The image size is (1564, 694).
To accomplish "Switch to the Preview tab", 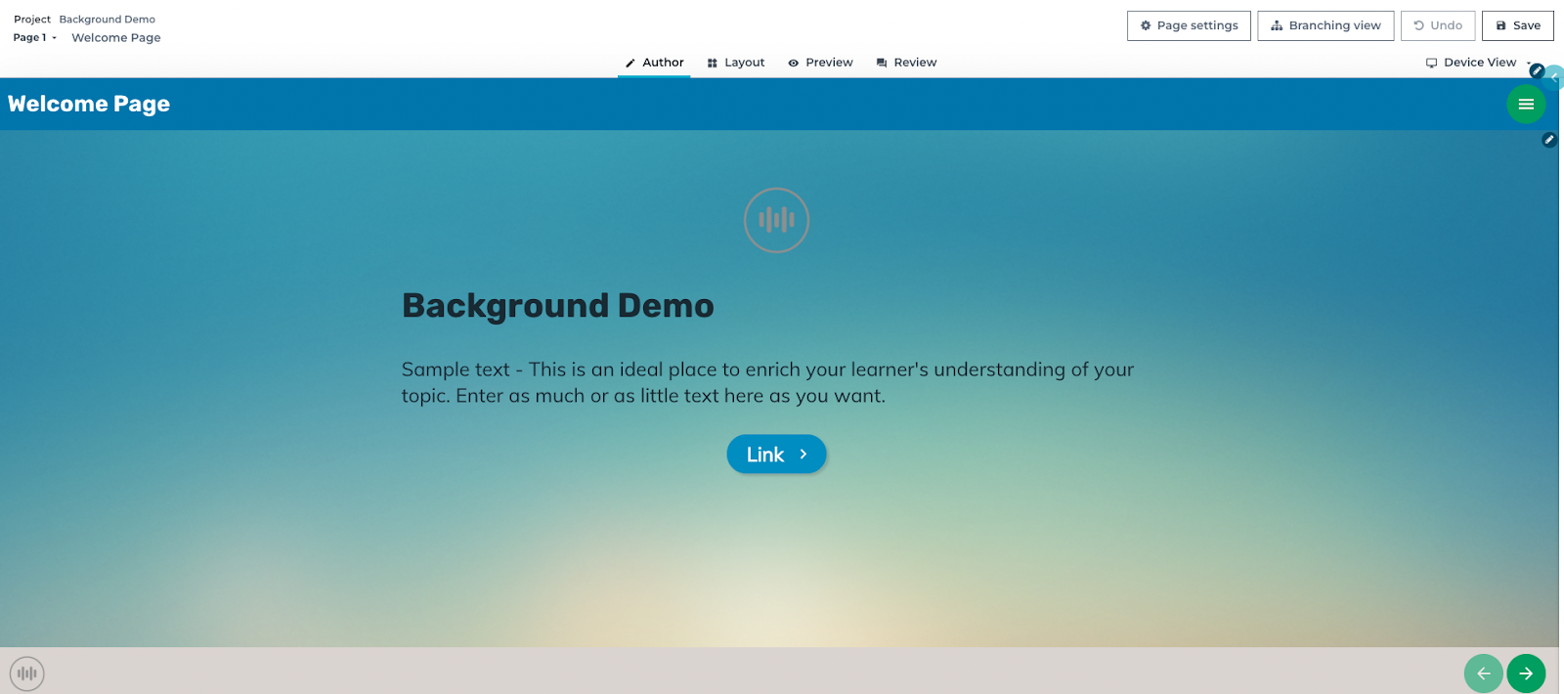I will pos(820,63).
